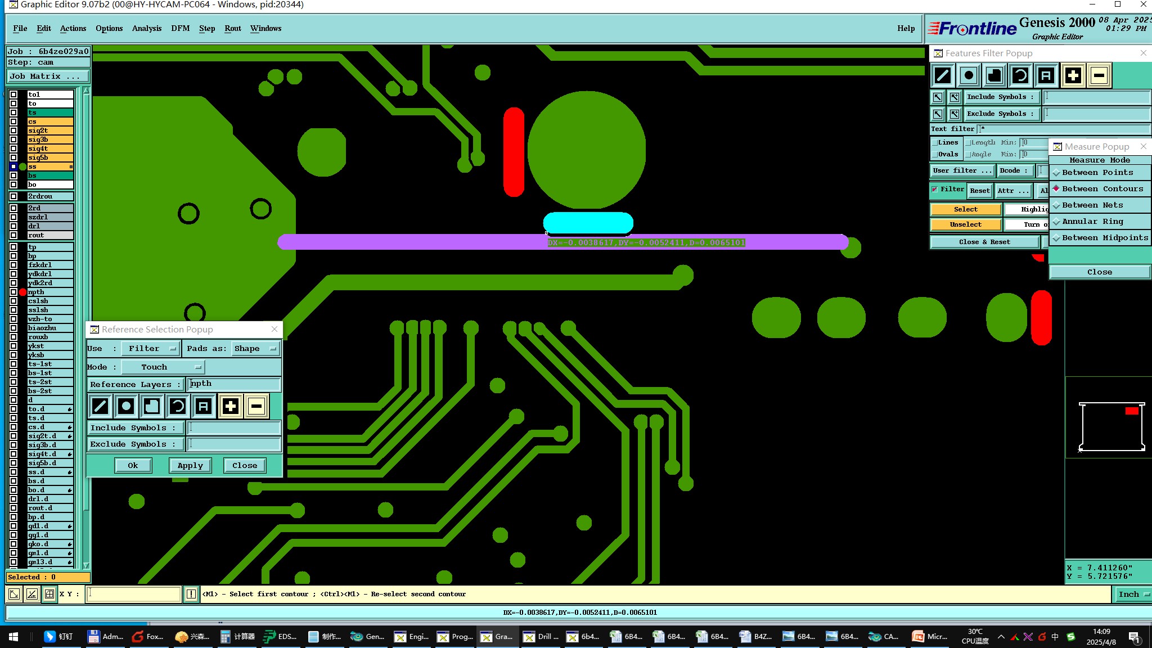Open the Mode Touch dropdown
This screenshot has height=648, width=1152.
coord(163,367)
